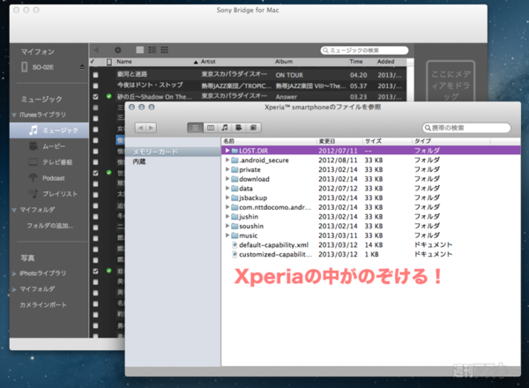This screenshot has height=388, width=529.
Task: Sort by the Artist column header
Action: pyautogui.click(x=236, y=62)
